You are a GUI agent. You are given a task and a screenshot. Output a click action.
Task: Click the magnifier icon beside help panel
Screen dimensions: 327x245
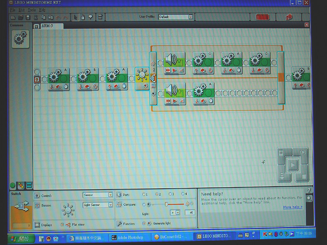tap(309, 198)
